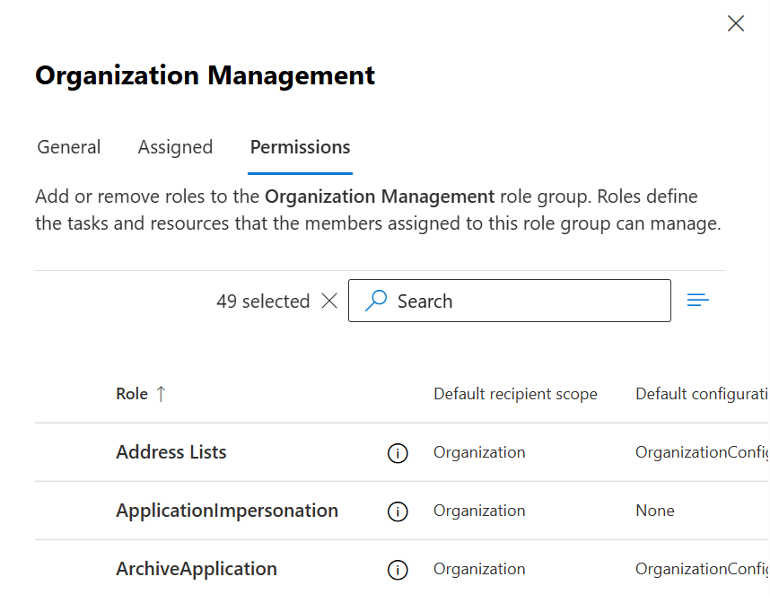Show info for the ApplicationImpersonation role
This screenshot has height=603, width=770.
pyautogui.click(x=398, y=511)
